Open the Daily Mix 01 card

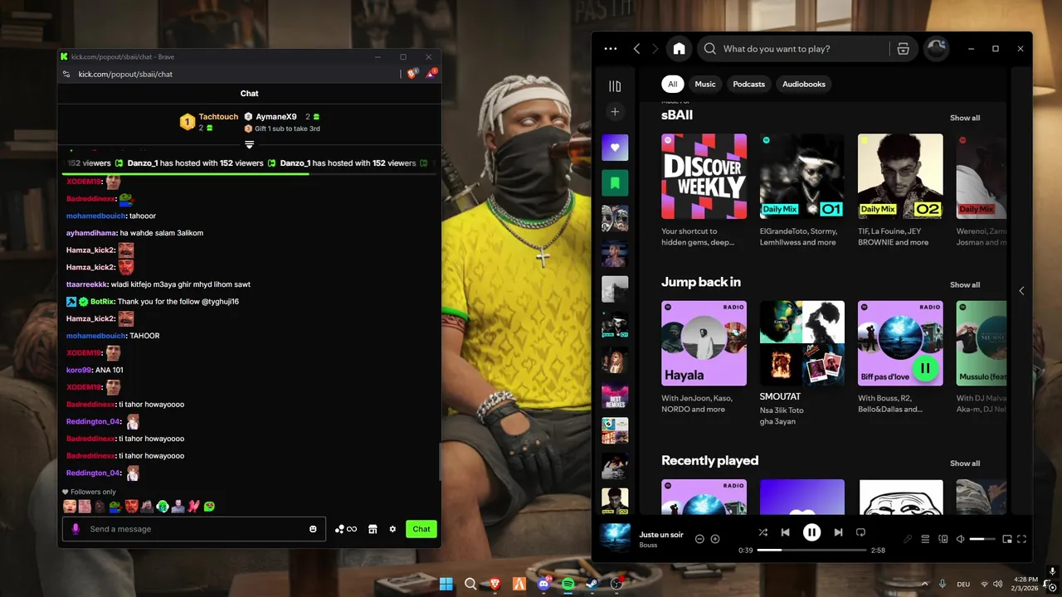pos(801,190)
